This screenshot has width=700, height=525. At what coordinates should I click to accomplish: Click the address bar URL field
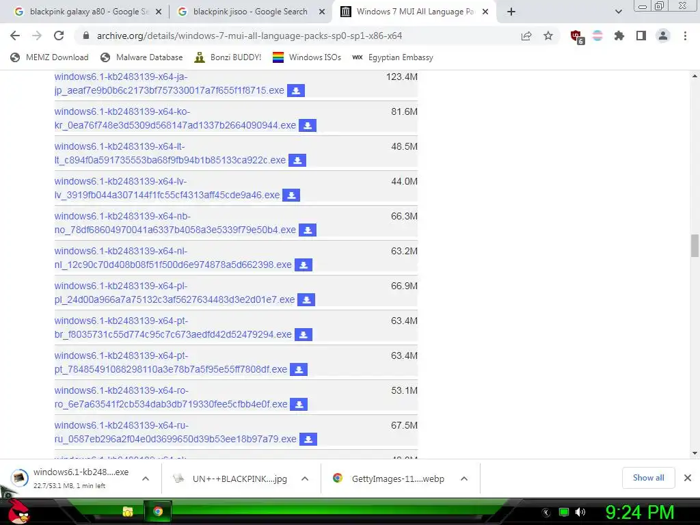pyautogui.click(x=250, y=36)
